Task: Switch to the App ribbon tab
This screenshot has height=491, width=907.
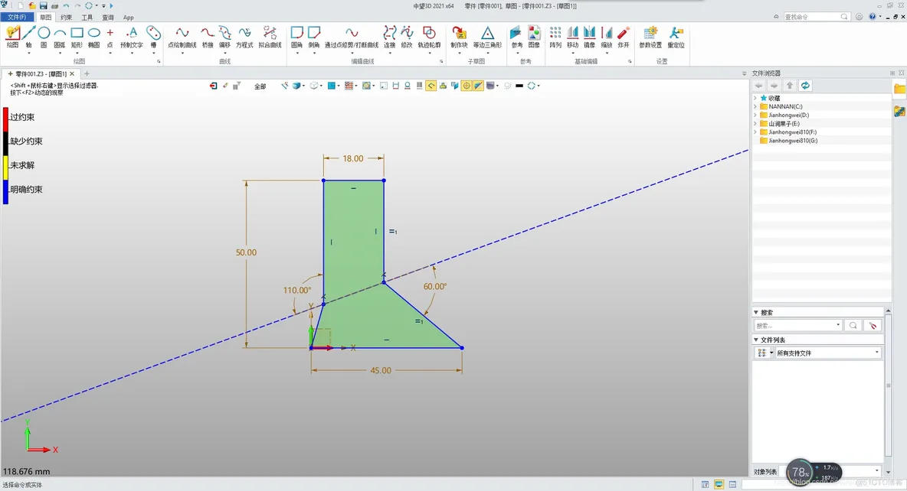Action: pyautogui.click(x=129, y=18)
